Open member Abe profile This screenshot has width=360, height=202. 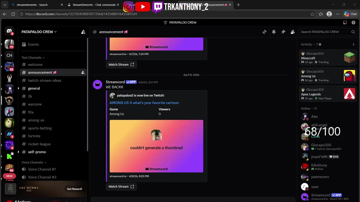pyautogui.click(x=328, y=116)
